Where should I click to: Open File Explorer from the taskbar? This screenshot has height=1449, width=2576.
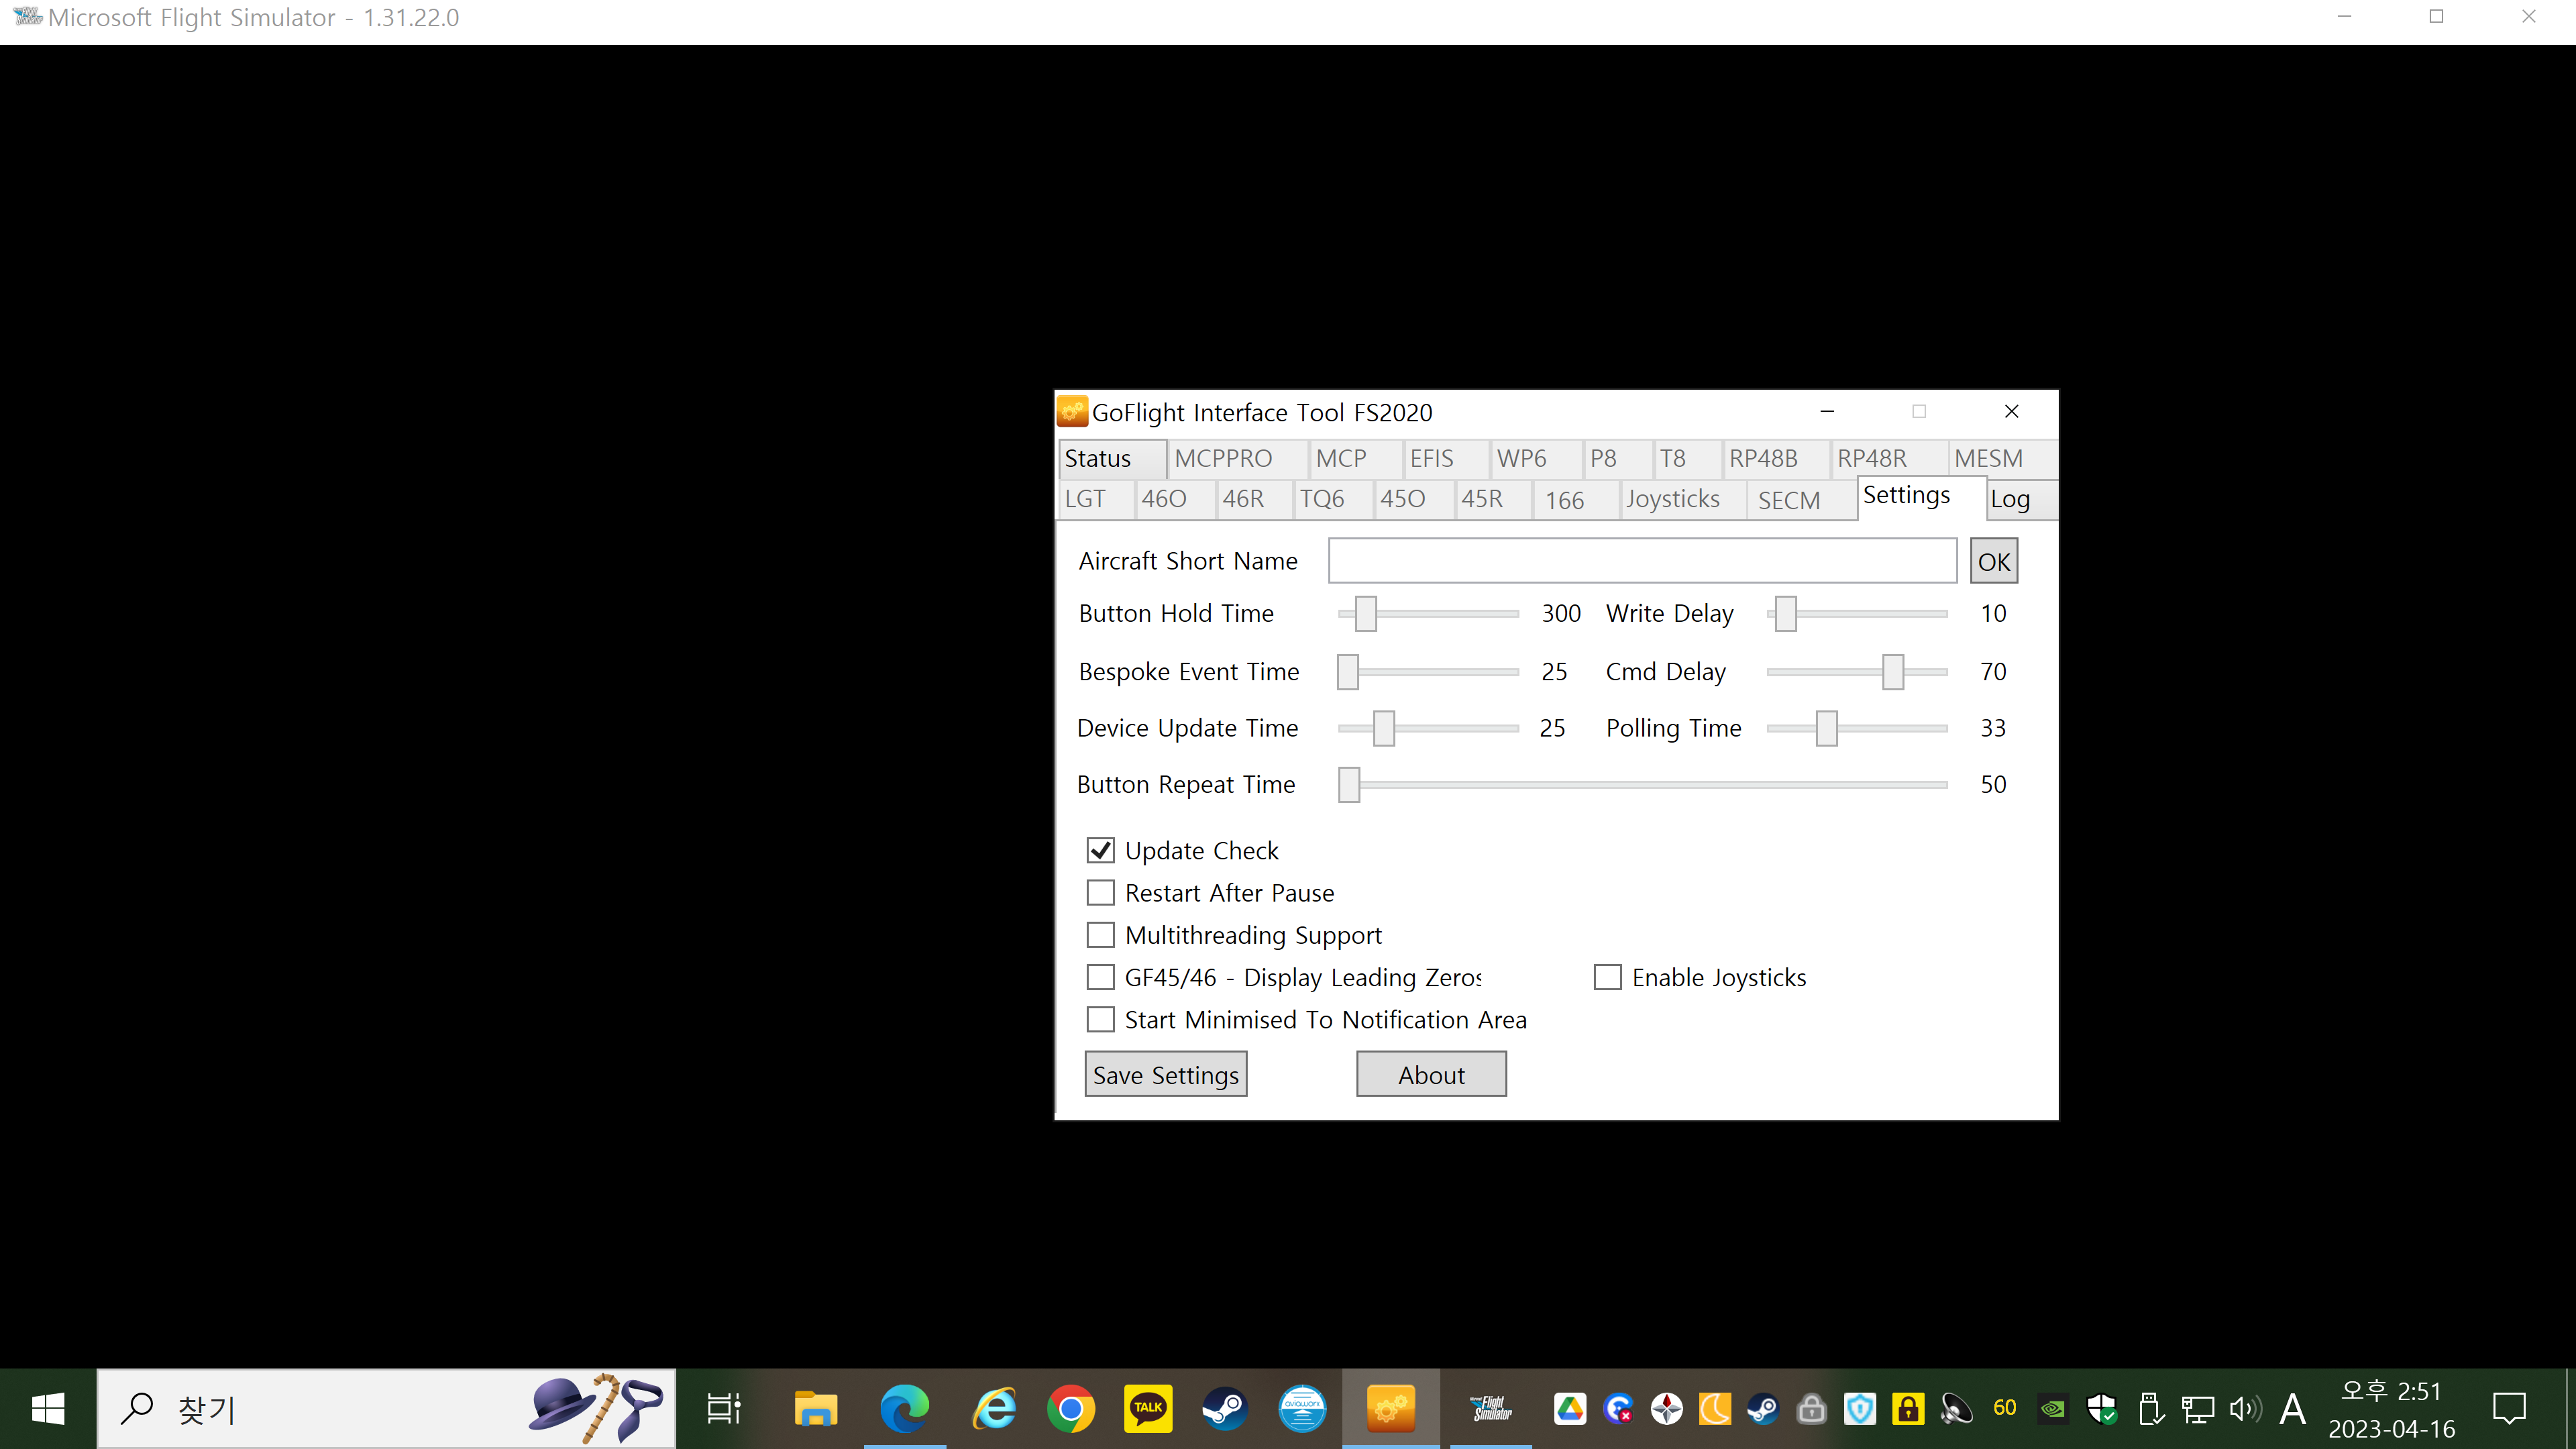pyautogui.click(x=816, y=1409)
